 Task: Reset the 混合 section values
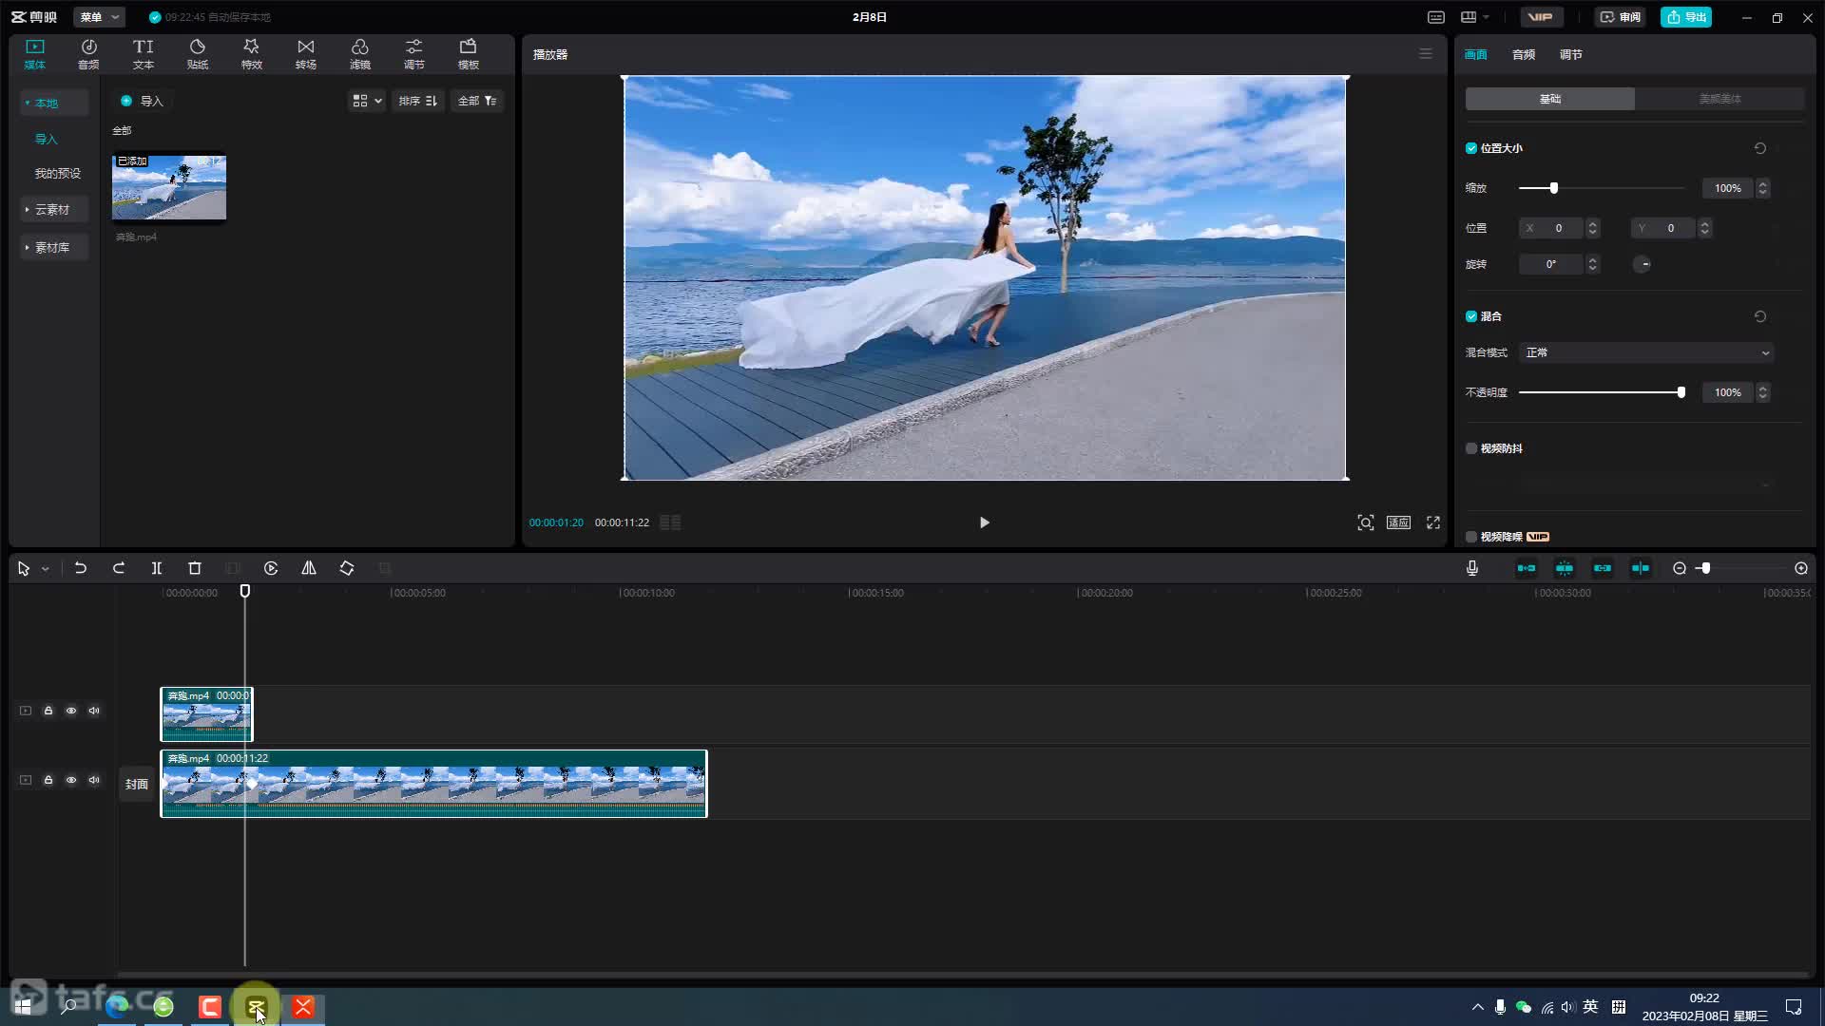coord(1760,316)
